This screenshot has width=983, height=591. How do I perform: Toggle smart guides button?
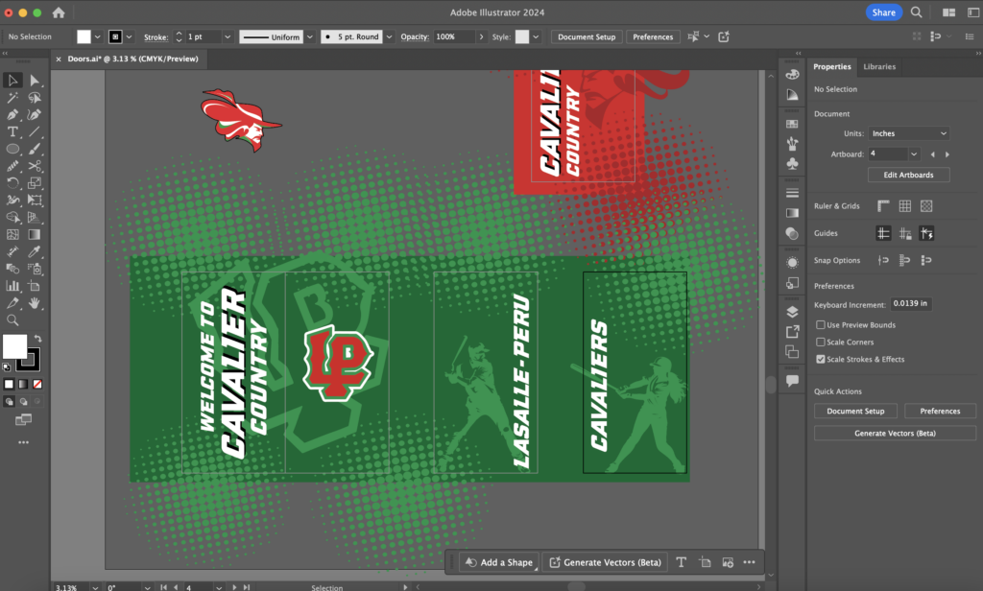(x=926, y=233)
